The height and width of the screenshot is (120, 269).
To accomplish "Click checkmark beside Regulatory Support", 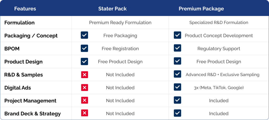I will click(177, 48).
